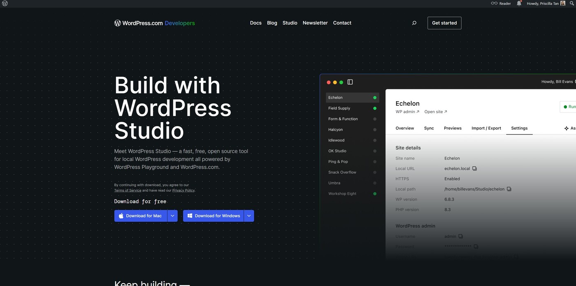This screenshot has height=286, width=576.
Task: Copy the admin username
Action: [460, 236]
